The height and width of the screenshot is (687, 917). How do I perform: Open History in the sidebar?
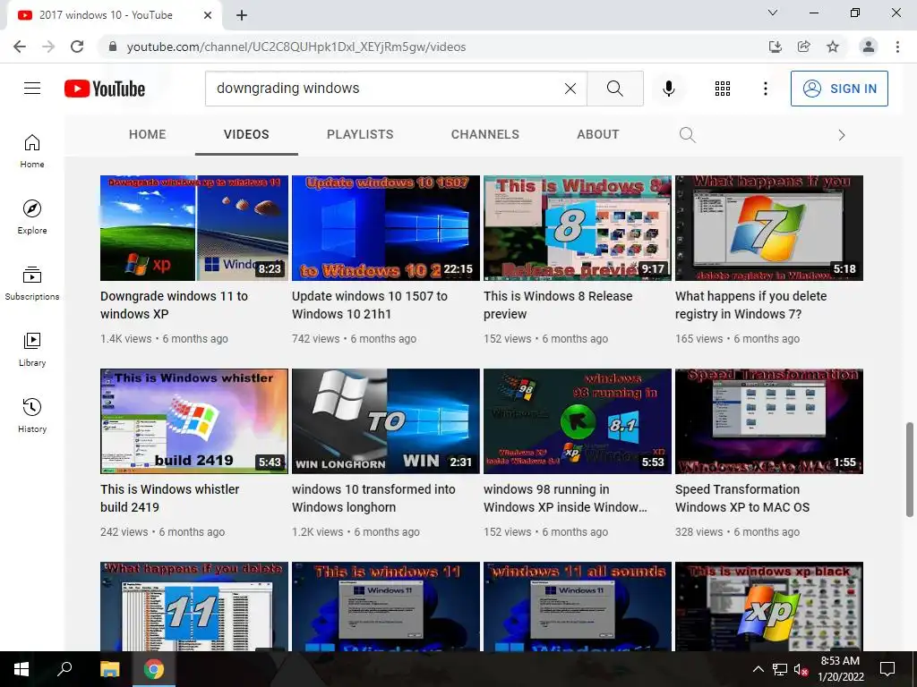(x=32, y=415)
